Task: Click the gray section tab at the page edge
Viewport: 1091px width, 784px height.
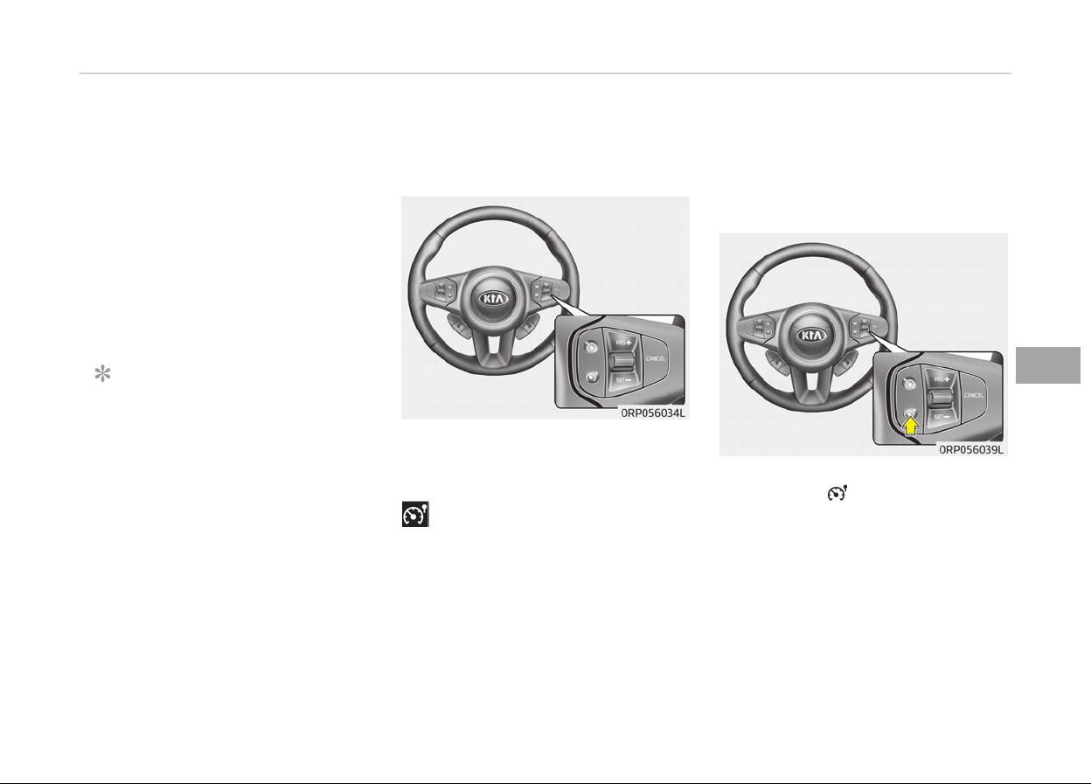Action: (1049, 366)
